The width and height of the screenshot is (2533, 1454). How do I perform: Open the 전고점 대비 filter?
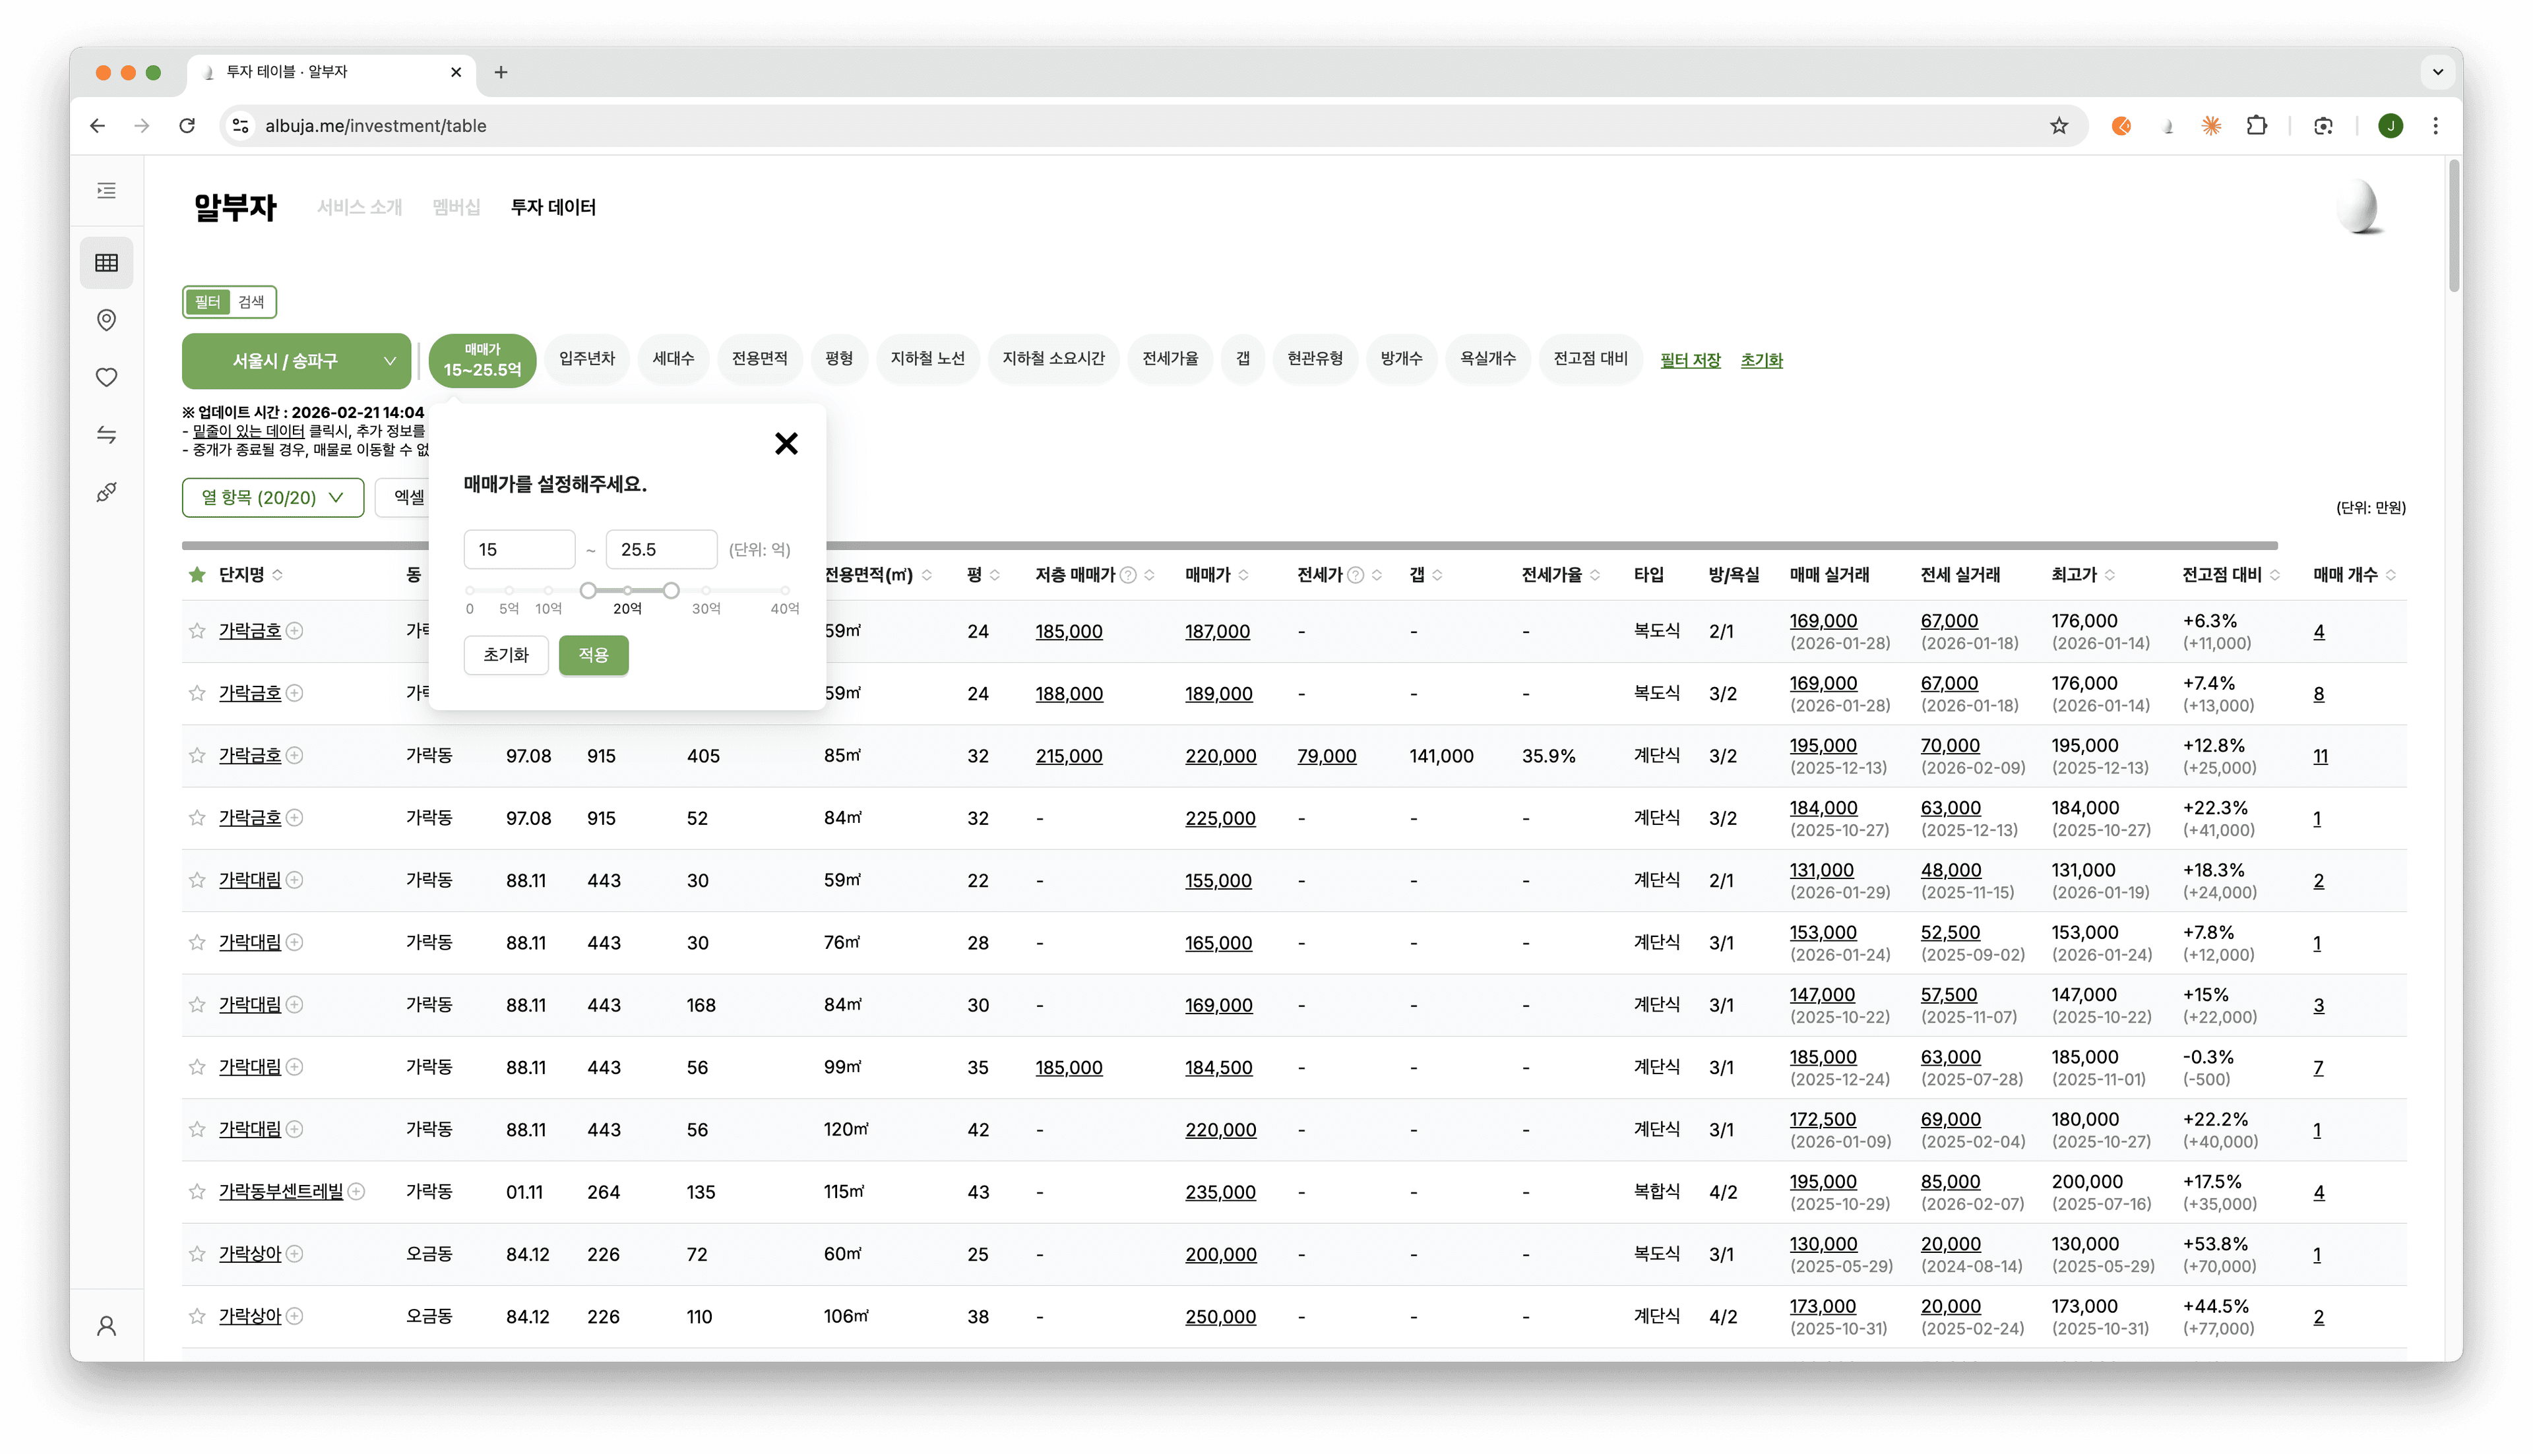pyautogui.click(x=1591, y=359)
